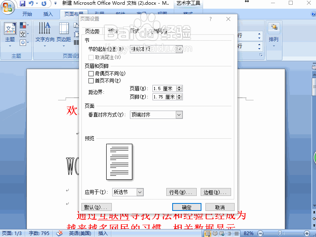Click the spelling check icon in status bar
The height and width of the screenshot is (237, 316).
click(x=60, y=233)
